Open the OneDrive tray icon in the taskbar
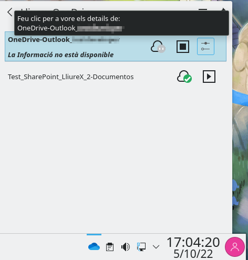Viewport: 248px width, 260px height. click(94, 247)
